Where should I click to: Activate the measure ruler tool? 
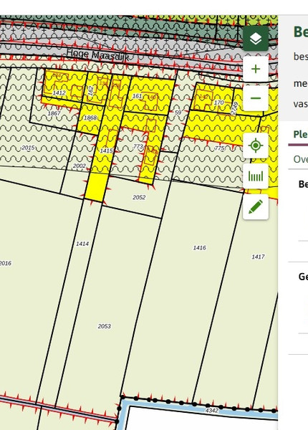point(256,176)
